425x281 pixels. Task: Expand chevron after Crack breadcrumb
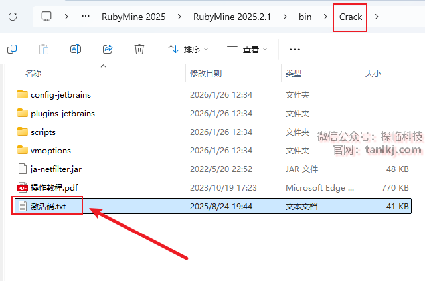(377, 17)
